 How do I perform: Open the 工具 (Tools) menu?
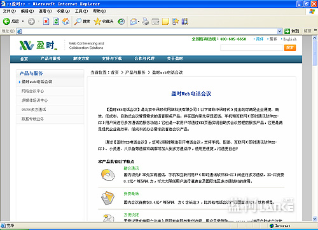pyautogui.click(x=81, y=11)
